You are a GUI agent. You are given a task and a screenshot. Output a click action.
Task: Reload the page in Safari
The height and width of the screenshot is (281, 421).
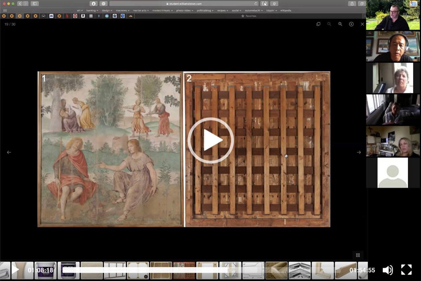(256, 4)
